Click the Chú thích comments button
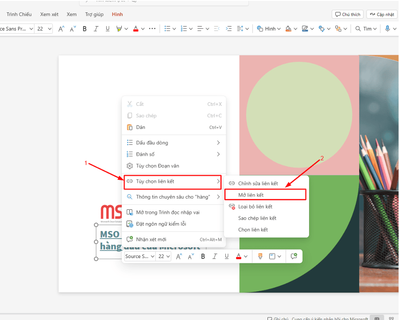This screenshot has height=320, width=399. tap(348, 14)
